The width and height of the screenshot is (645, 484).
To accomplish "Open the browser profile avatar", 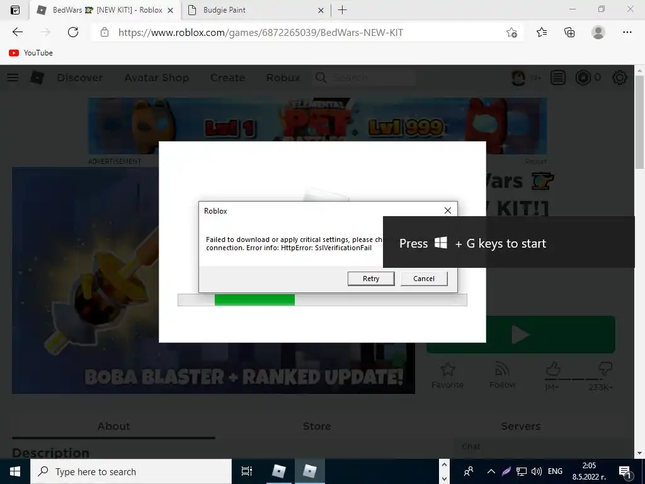I will point(598,32).
